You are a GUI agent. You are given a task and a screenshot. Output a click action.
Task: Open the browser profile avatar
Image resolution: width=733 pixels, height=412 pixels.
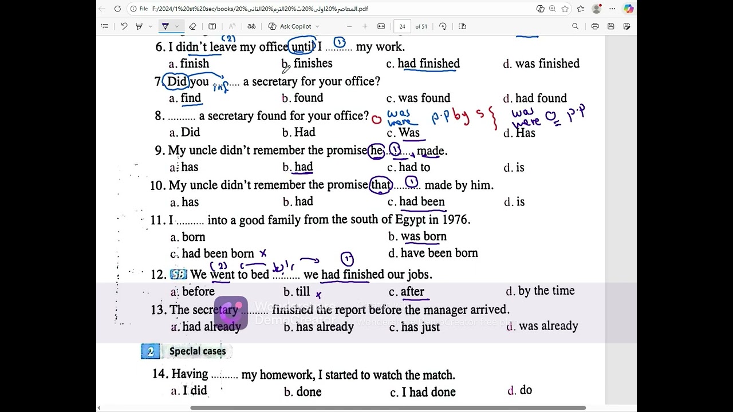pyautogui.click(x=597, y=9)
